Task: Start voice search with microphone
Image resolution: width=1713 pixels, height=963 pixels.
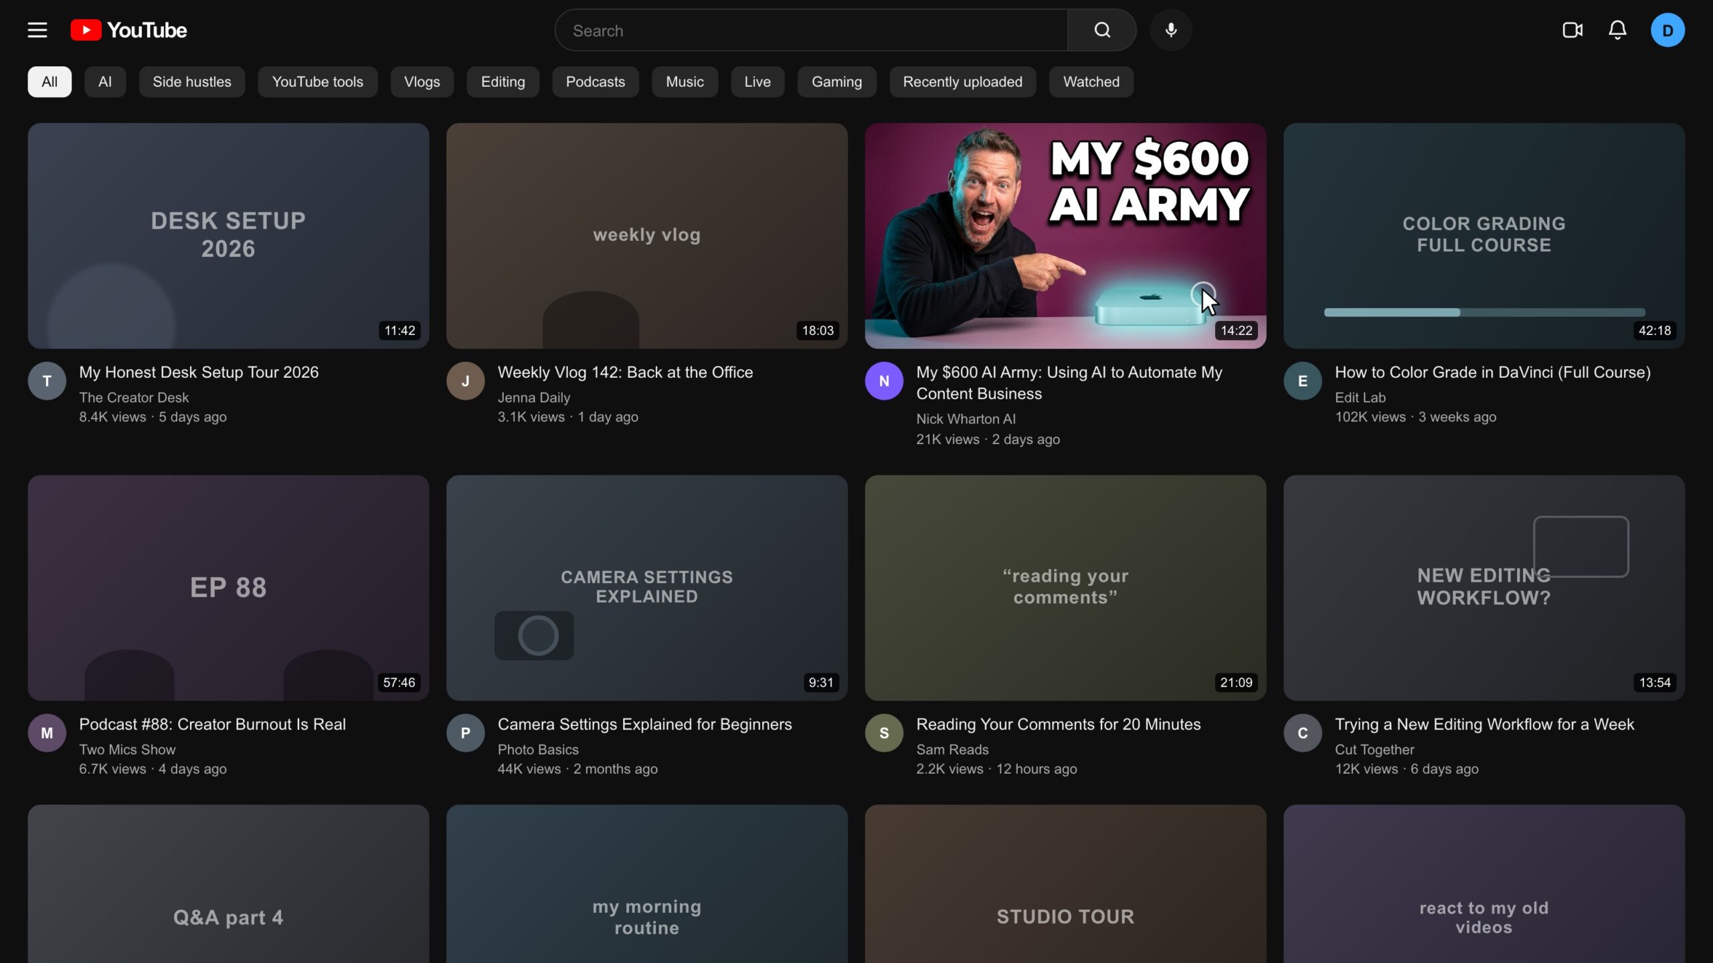Action: (1171, 30)
